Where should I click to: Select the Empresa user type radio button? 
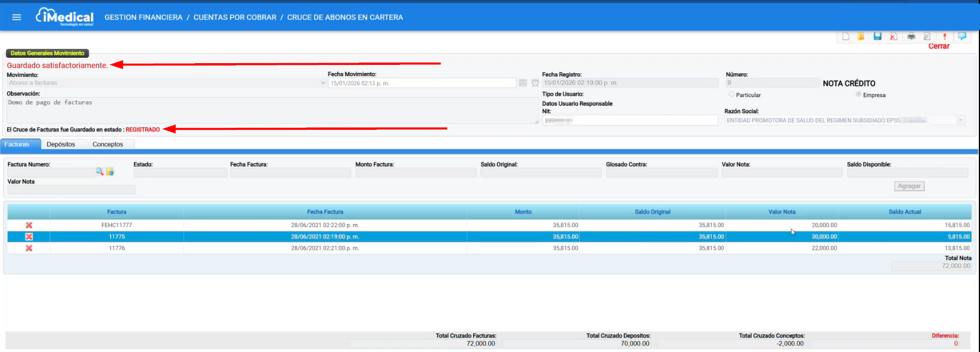click(x=858, y=94)
